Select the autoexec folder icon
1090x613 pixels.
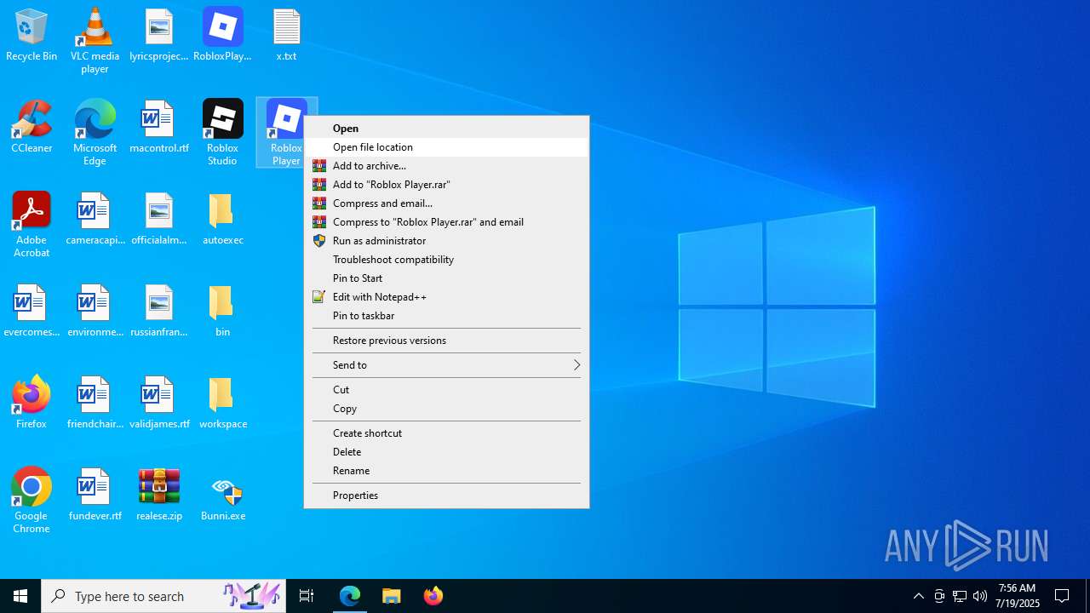pos(222,219)
